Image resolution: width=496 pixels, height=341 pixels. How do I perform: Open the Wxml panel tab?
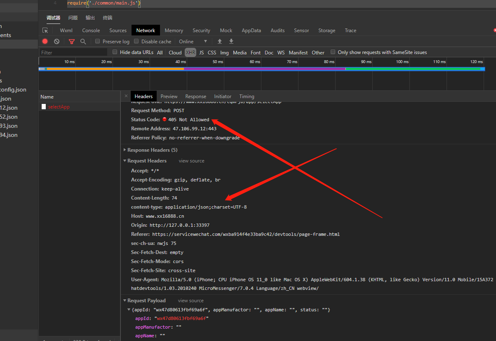pos(66,31)
